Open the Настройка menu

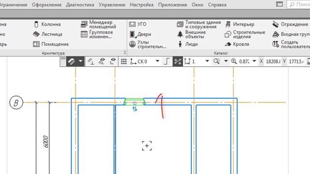click(x=141, y=4)
